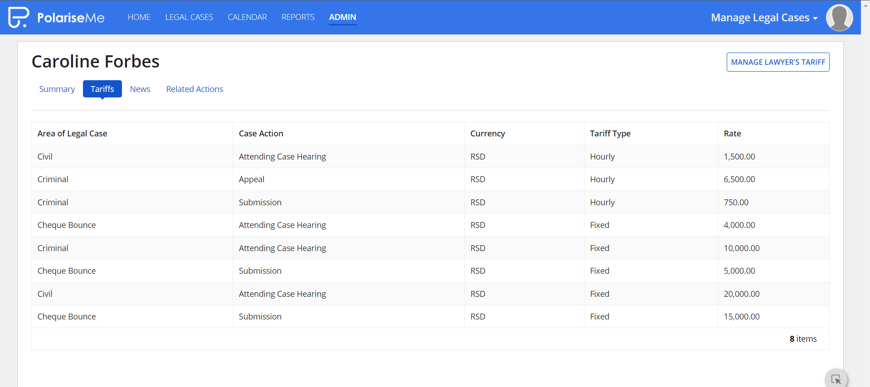Open the Related Actions tab
This screenshot has height=387, width=870.
pyautogui.click(x=194, y=89)
